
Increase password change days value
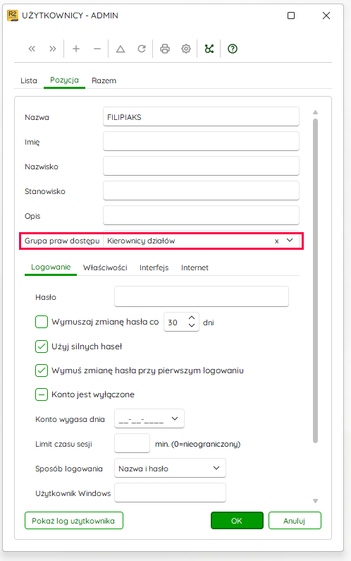192,318
